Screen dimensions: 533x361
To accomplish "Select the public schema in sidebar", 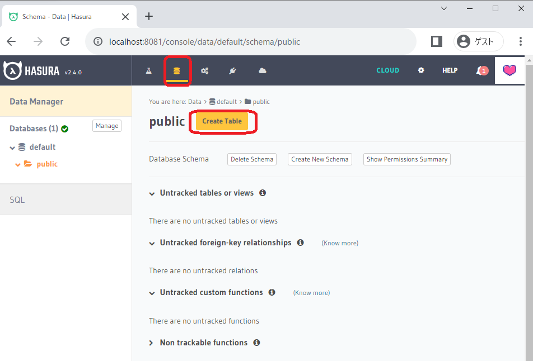I will [x=47, y=164].
